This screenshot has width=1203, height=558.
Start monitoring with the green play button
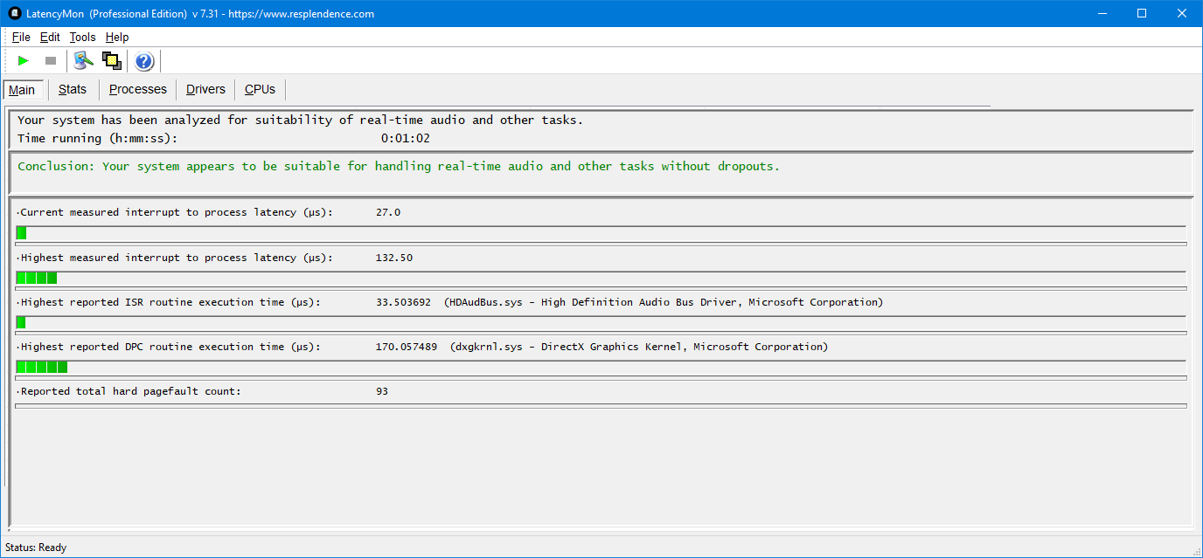click(24, 61)
